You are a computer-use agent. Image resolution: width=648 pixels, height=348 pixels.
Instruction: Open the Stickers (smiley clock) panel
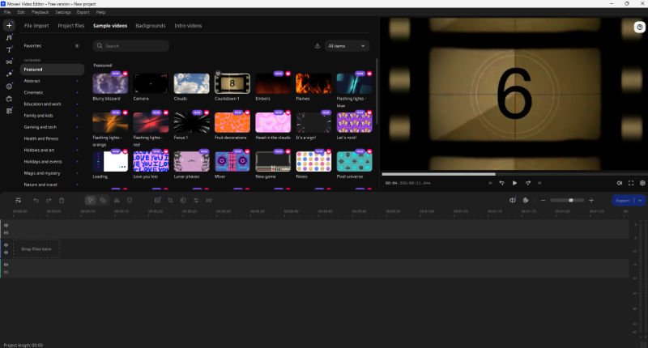click(x=9, y=87)
